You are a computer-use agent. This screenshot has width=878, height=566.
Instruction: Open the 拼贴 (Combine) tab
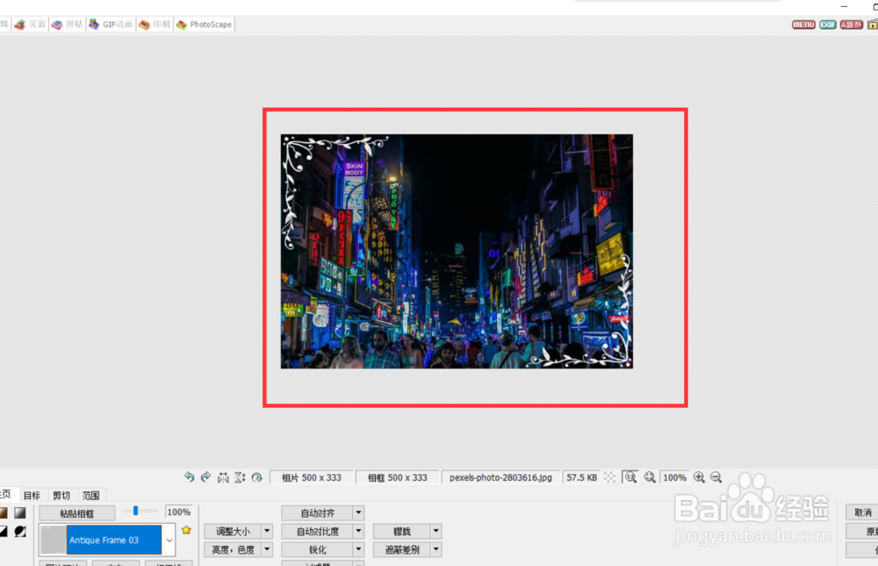tap(68, 24)
